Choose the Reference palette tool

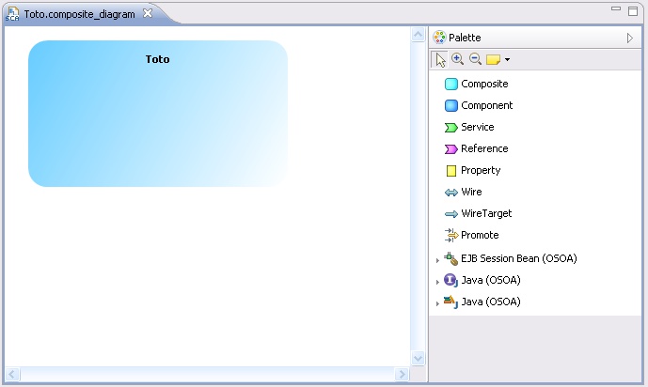click(x=483, y=149)
